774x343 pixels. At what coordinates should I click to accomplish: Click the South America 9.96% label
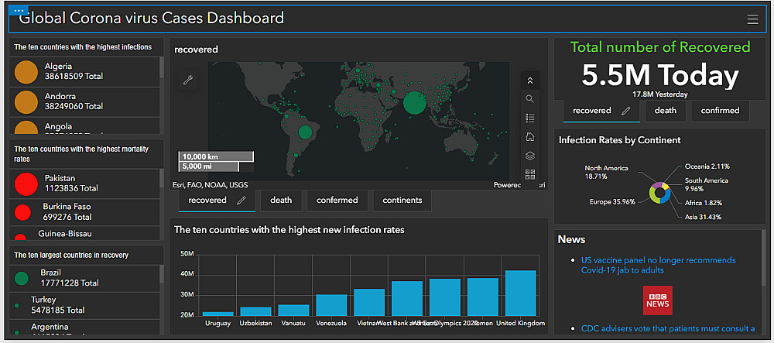click(x=707, y=184)
